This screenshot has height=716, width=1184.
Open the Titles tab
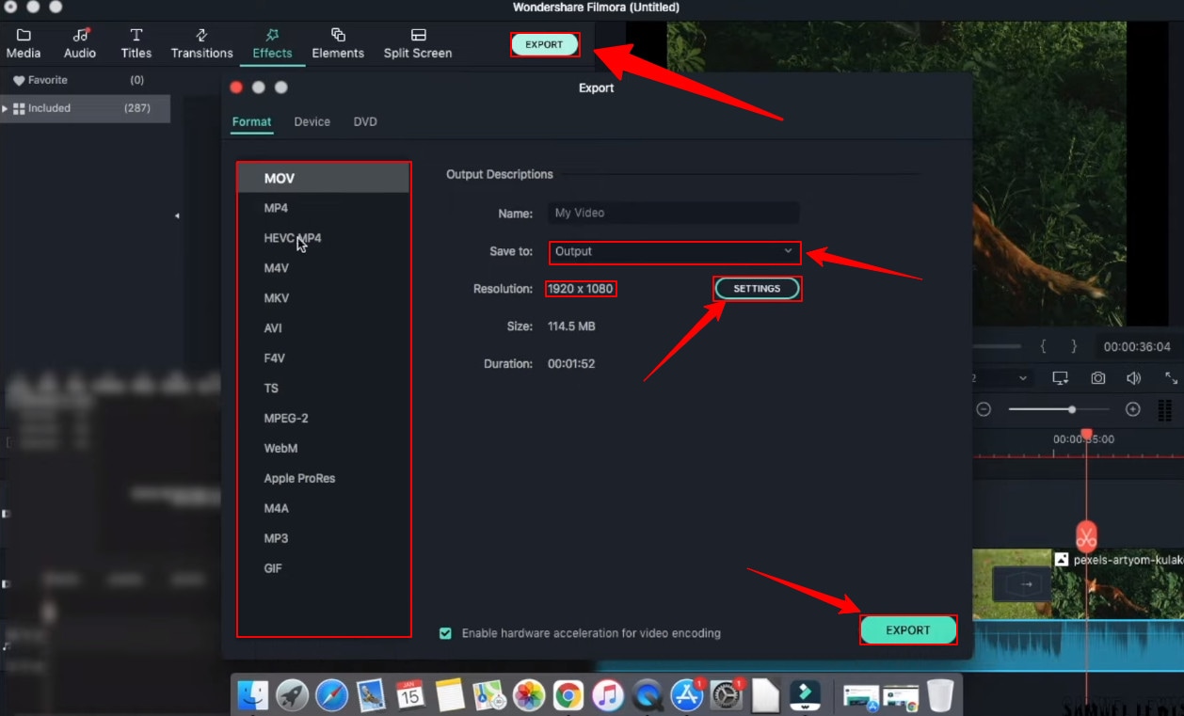(x=136, y=43)
